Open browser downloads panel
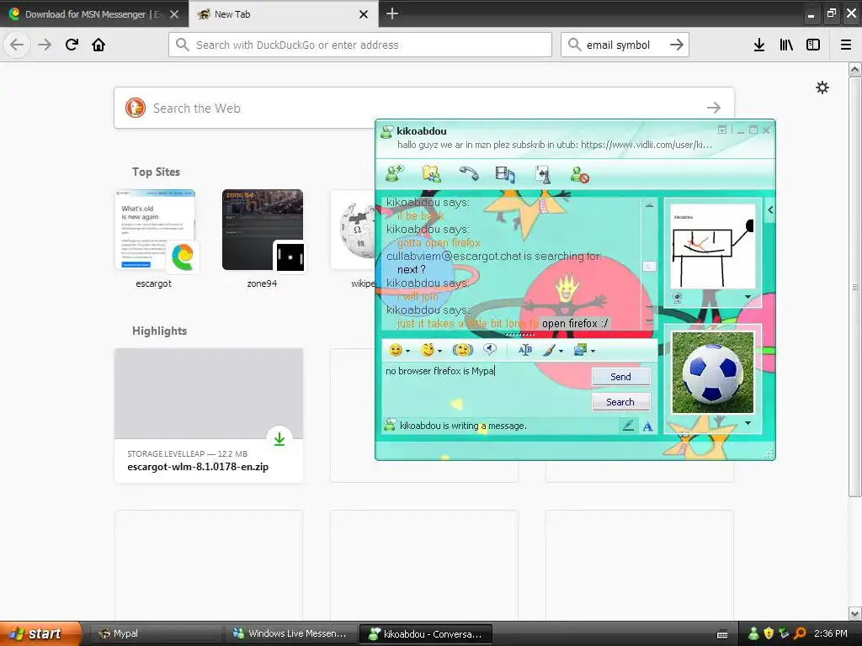 pos(759,45)
